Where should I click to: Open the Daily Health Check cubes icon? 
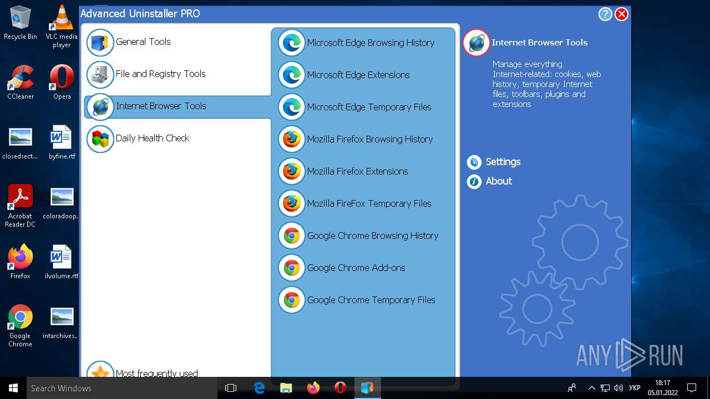(100, 139)
